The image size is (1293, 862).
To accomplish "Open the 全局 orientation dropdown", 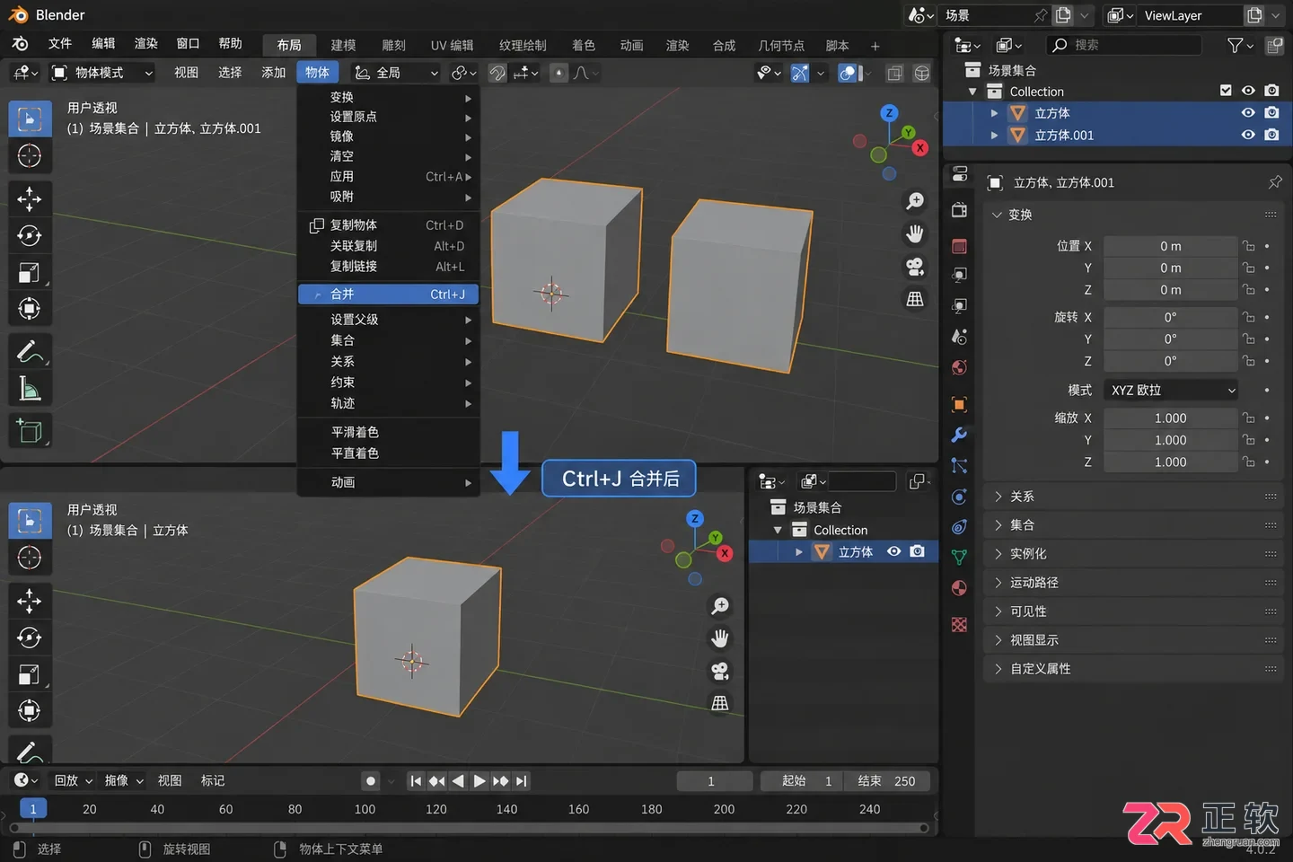I will tap(395, 73).
